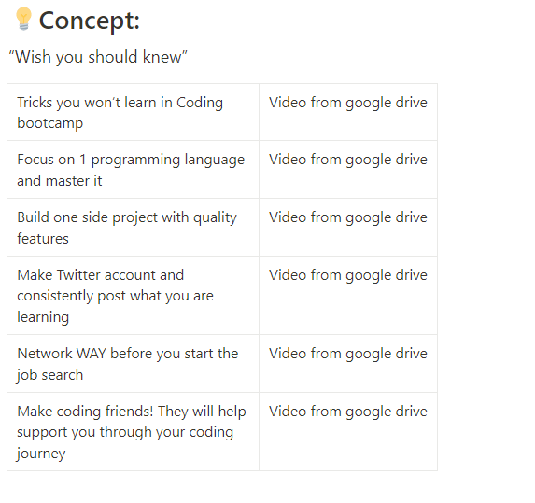This screenshot has height=503, width=535.
Task: Select the Make Twitter account cell
Action: (134, 296)
